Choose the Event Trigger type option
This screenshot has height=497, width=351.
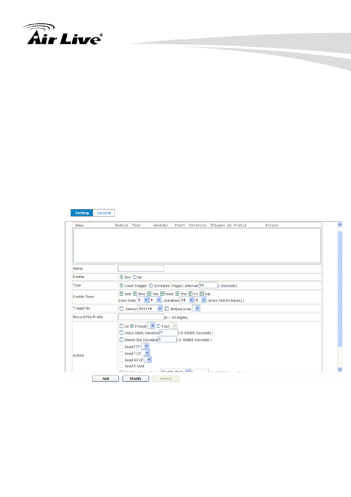tap(121, 286)
